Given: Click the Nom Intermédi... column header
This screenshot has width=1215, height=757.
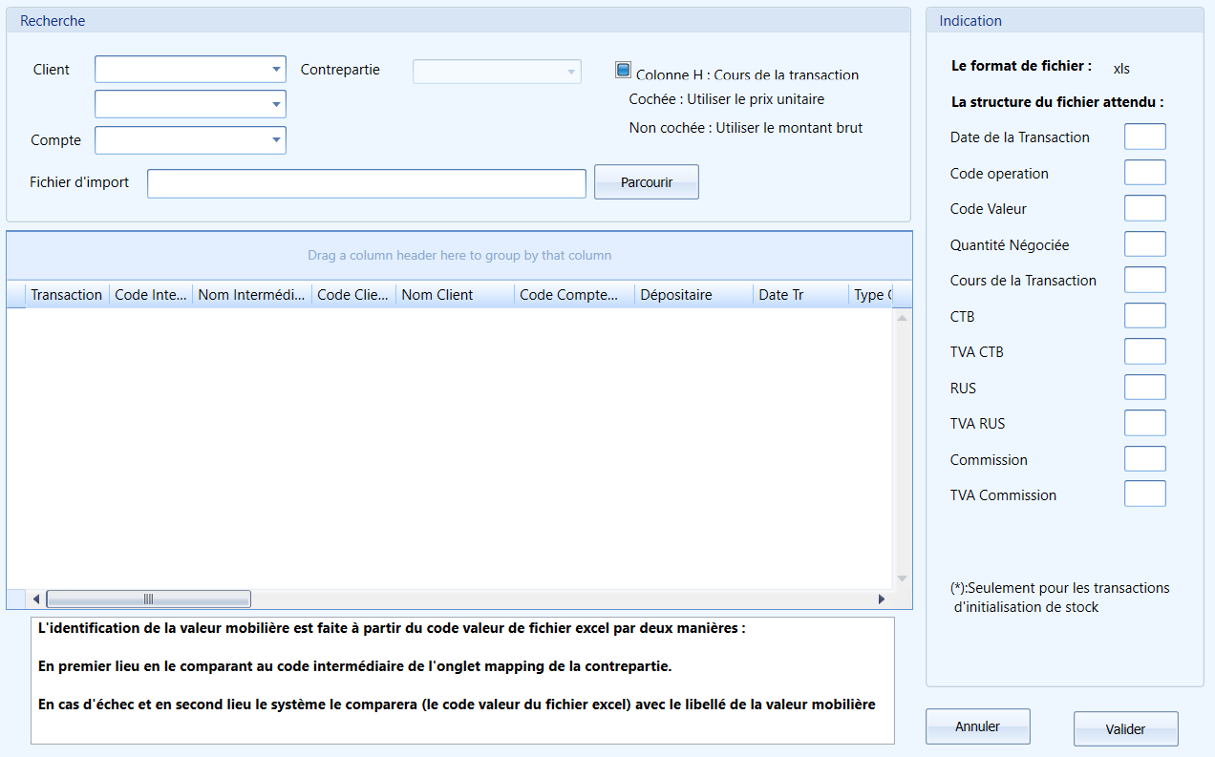Looking at the screenshot, I should [252, 295].
